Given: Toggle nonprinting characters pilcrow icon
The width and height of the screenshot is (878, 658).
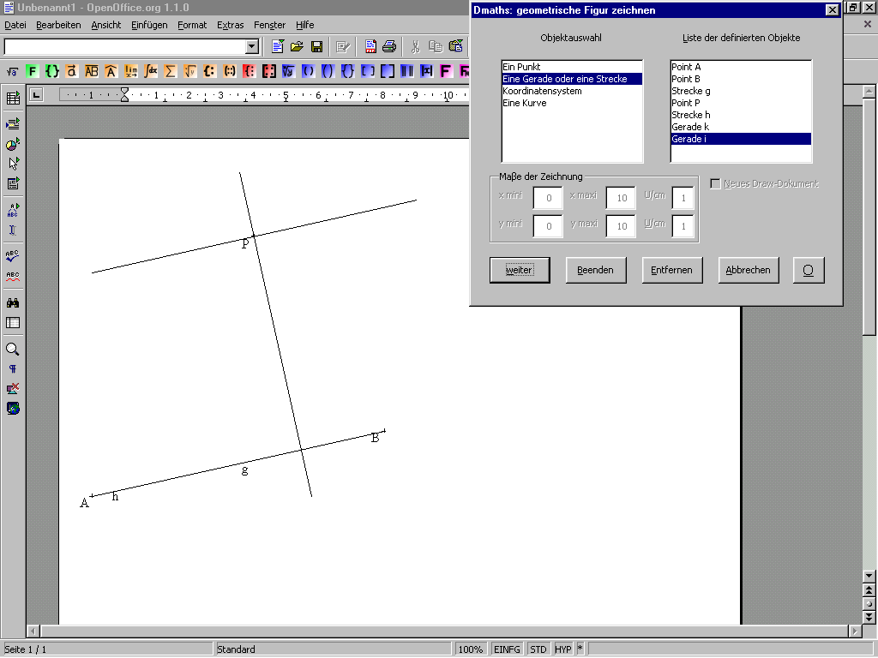Looking at the screenshot, I should pos(13,368).
